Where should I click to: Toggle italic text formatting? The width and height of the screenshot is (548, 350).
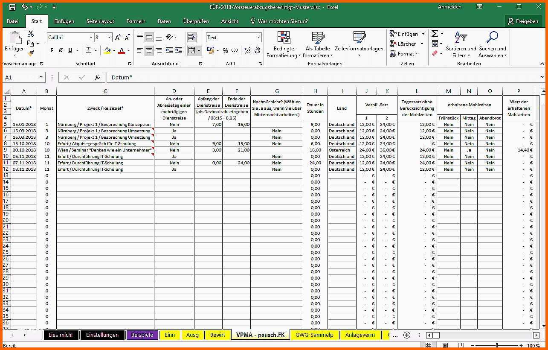pos(61,50)
